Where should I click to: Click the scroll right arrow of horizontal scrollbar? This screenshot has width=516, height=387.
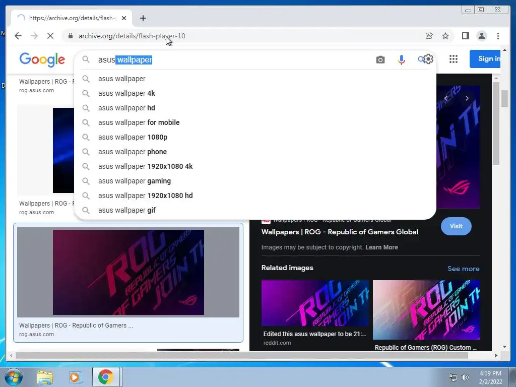(x=496, y=355)
